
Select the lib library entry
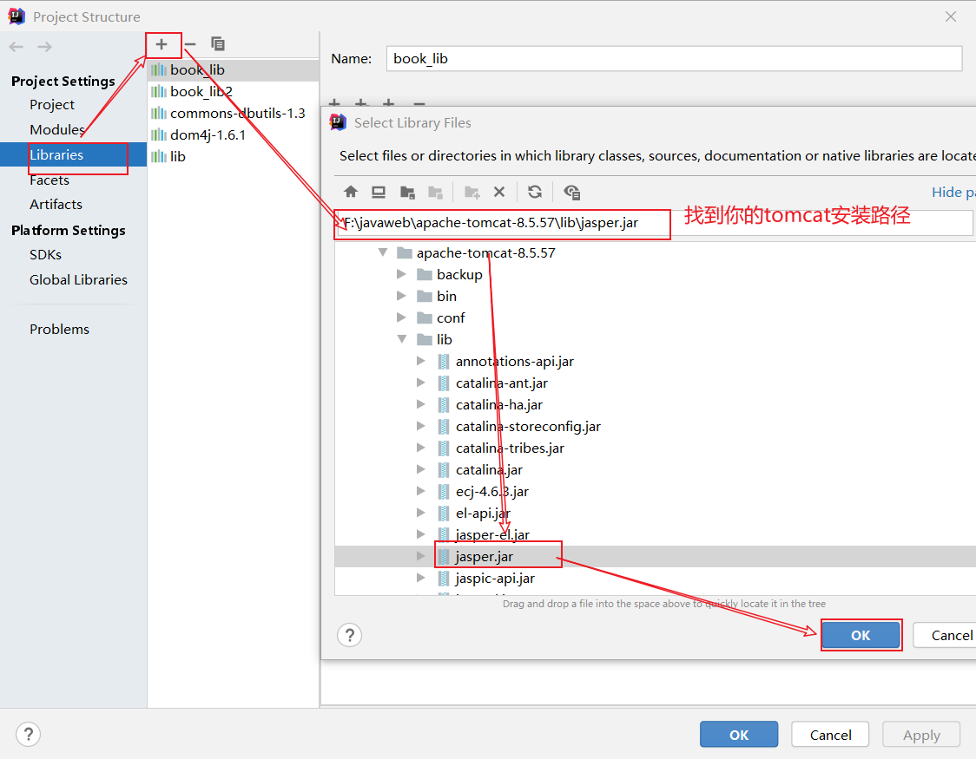234,157
